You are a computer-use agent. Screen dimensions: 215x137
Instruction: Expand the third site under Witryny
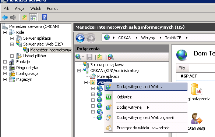click(93, 100)
